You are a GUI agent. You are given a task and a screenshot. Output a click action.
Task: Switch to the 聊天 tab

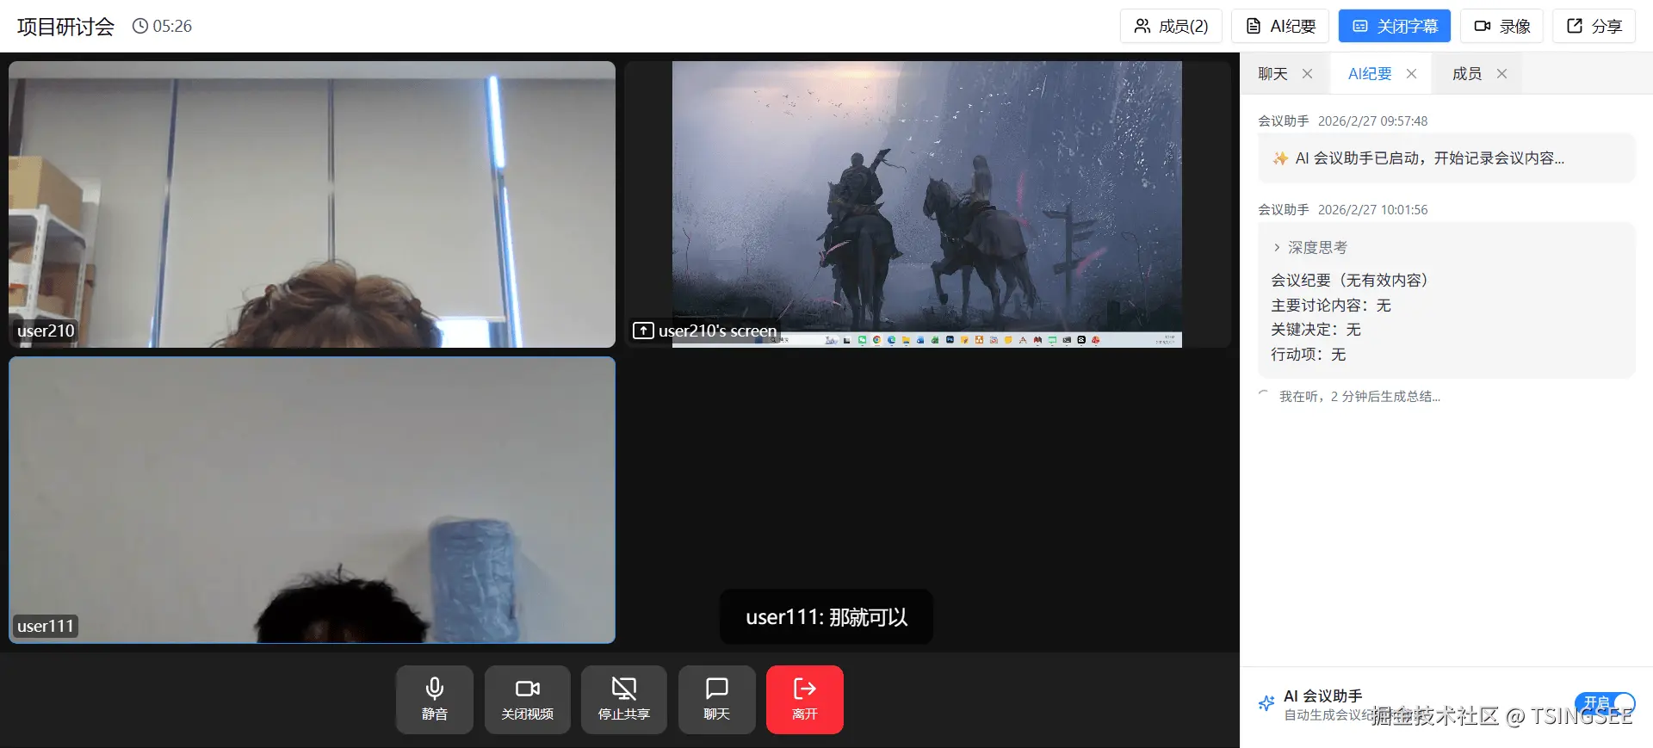click(x=1272, y=74)
